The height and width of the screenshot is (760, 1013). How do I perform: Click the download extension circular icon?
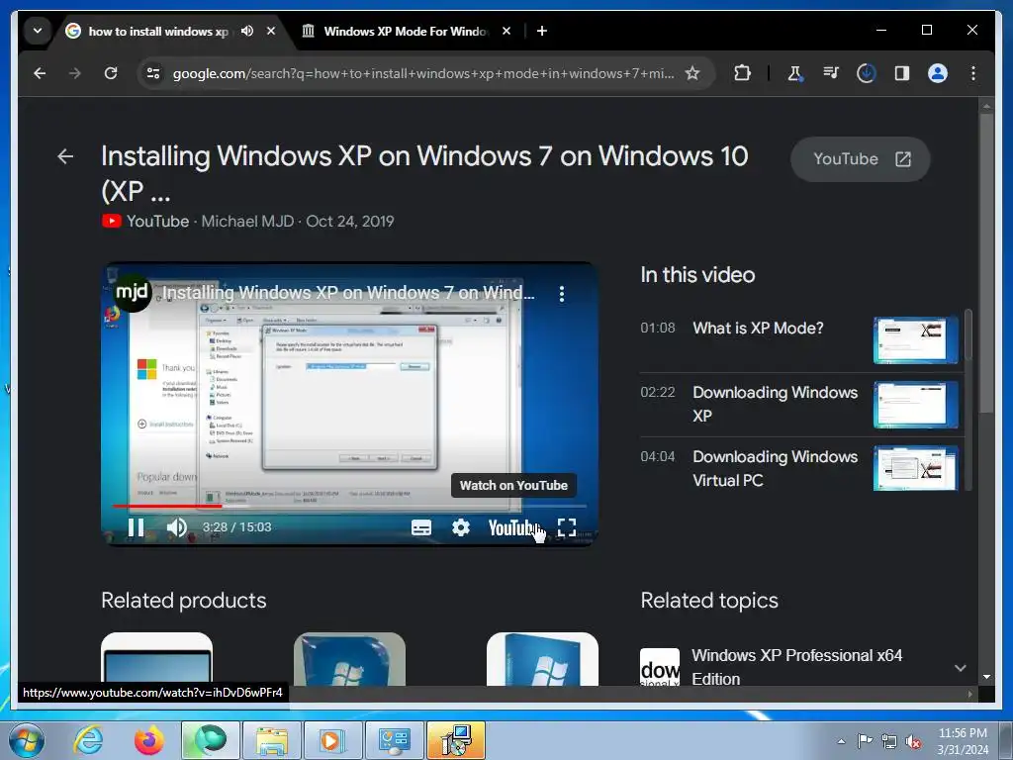(867, 73)
